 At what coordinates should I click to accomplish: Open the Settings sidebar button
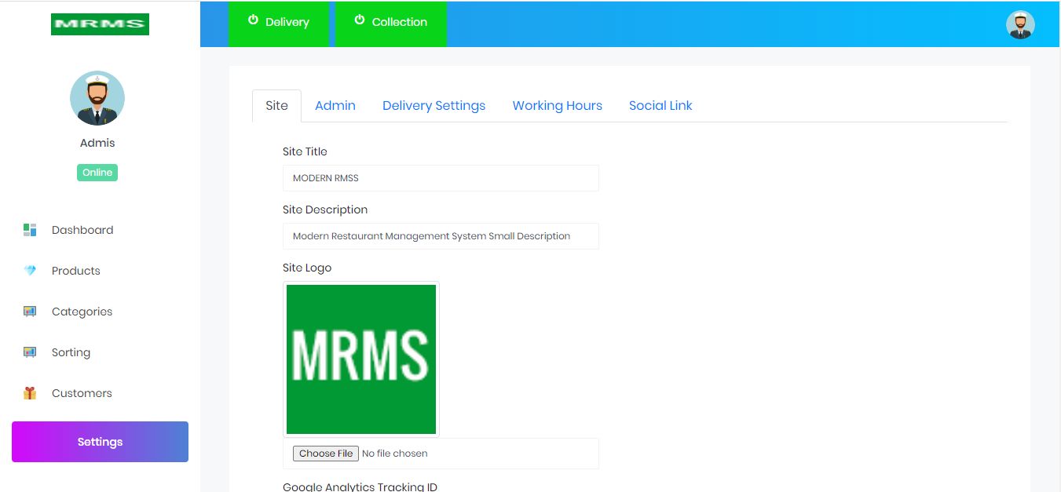pyautogui.click(x=100, y=442)
